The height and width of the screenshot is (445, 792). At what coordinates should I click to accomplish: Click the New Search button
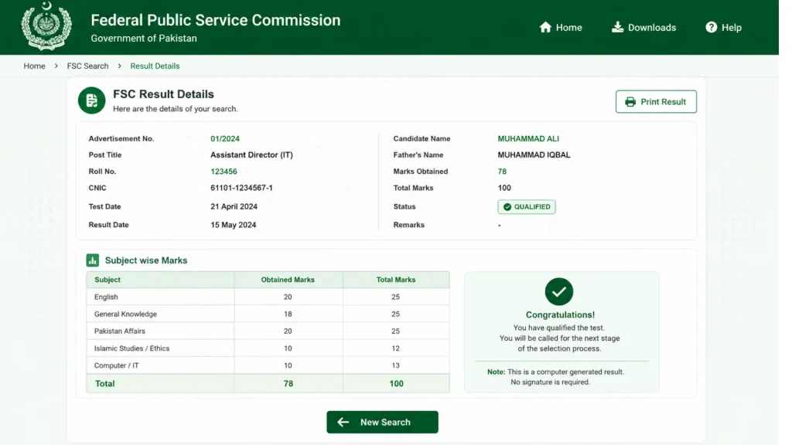(382, 422)
